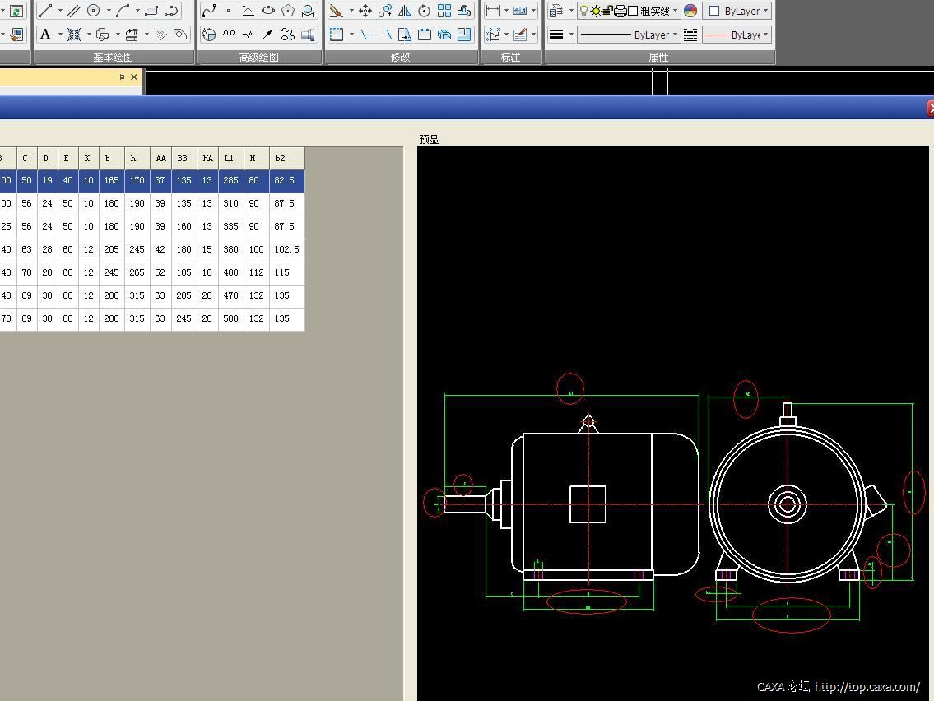
Task: Expand the ByLayer linetype dropdown
Action: [675, 35]
